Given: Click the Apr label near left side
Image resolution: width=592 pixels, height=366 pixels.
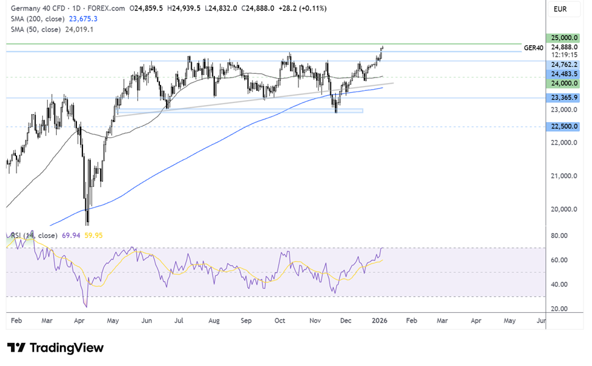Looking at the screenshot, I should tap(79, 320).
